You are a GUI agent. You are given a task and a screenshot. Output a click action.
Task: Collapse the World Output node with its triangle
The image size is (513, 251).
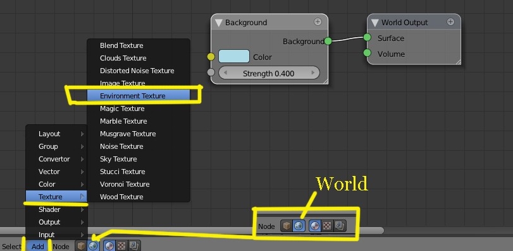tap(375, 23)
